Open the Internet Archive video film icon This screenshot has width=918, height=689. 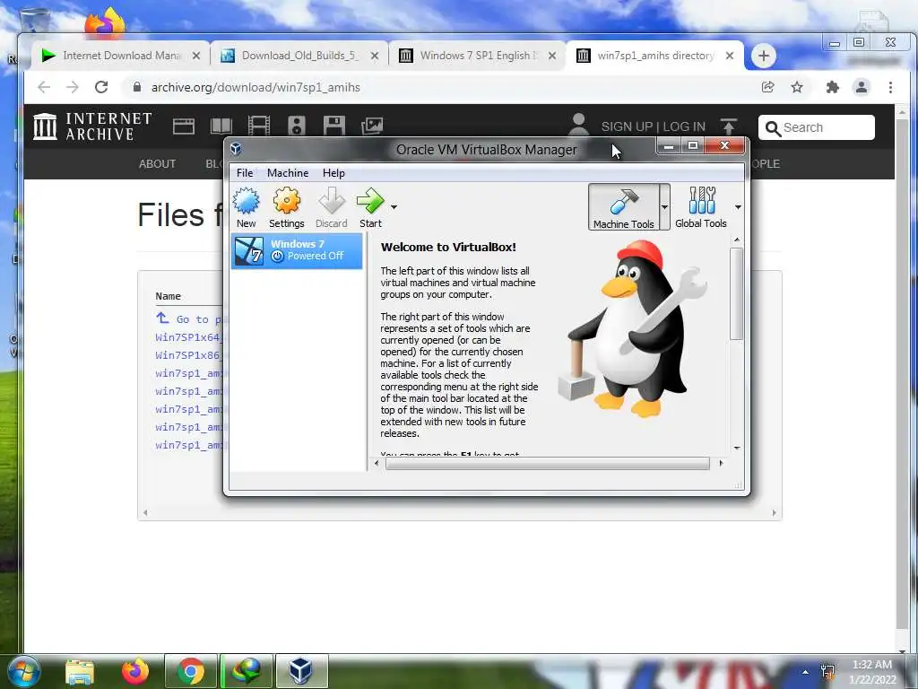259,126
